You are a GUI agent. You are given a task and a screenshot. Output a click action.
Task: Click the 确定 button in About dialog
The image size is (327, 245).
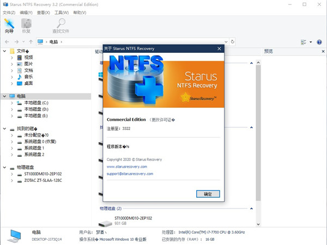pyautogui.click(x=208, y=194)
